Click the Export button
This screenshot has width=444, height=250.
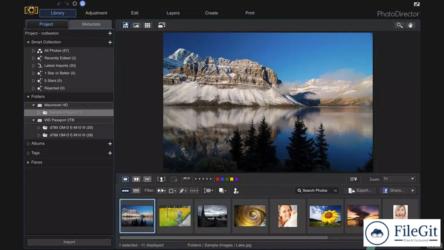(360, 190)
